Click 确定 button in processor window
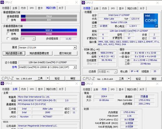This screenshot has width=162, height=129. [x=154, y=79]
